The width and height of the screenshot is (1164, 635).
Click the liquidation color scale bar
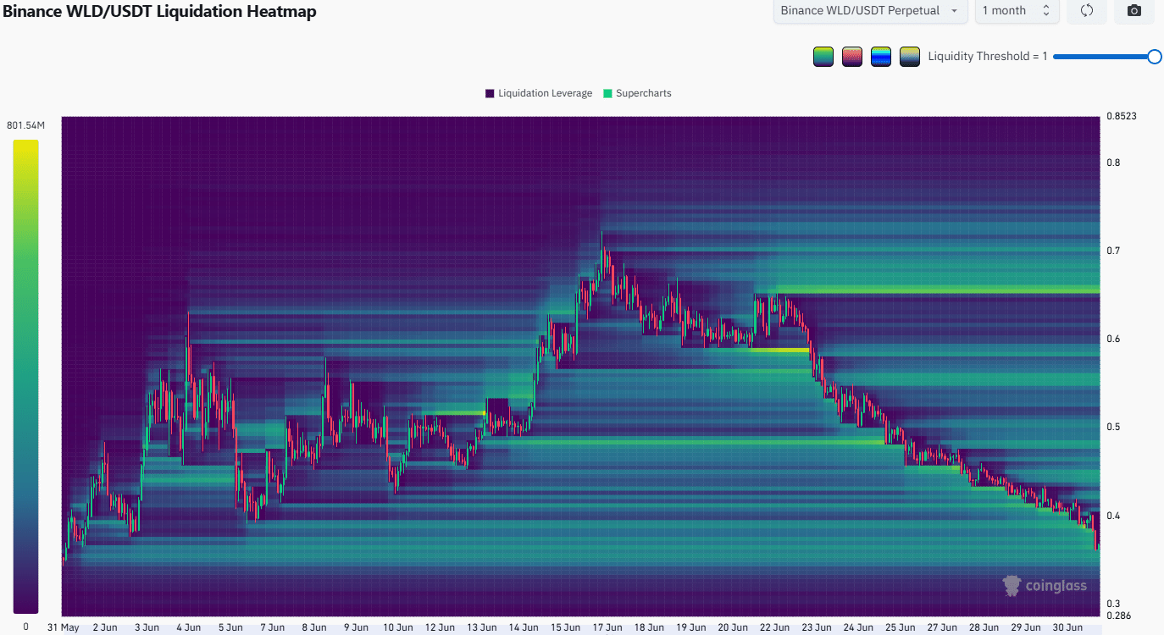(x=25, y=376)
